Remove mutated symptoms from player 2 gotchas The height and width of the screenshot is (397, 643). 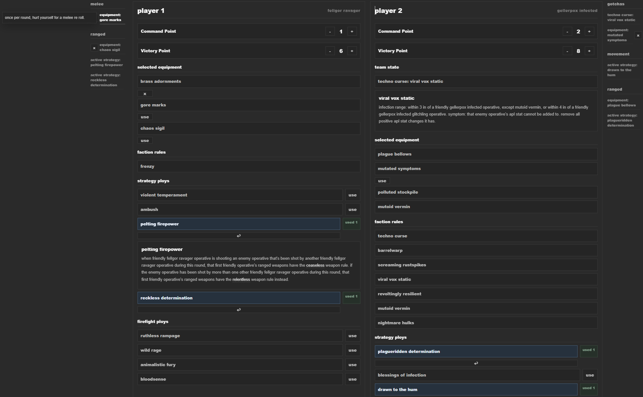[x=638, y=36]
